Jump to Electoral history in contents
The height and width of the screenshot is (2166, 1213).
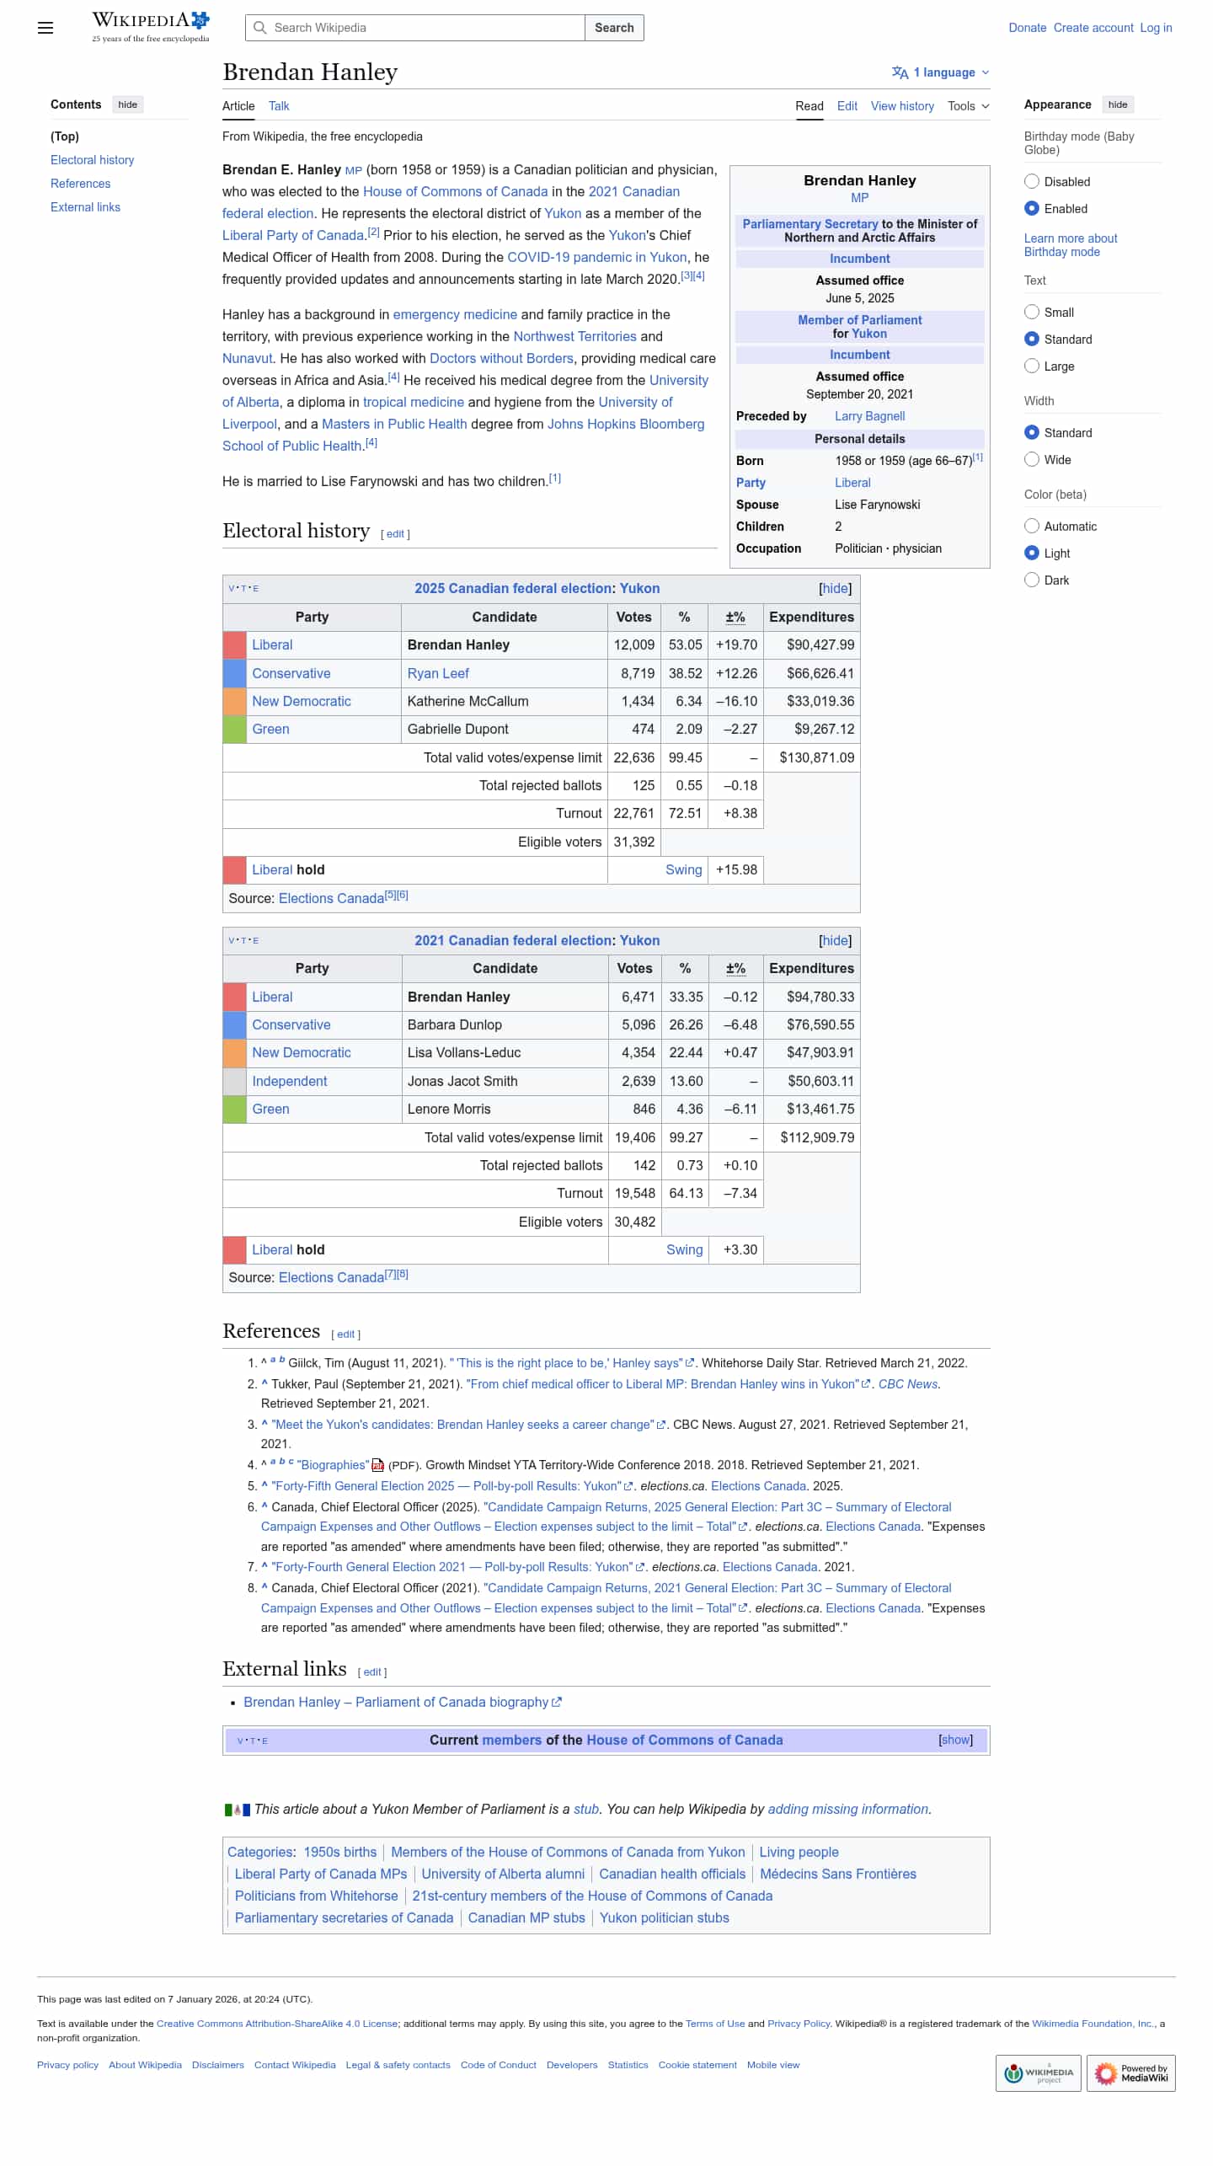coord(93,160)
